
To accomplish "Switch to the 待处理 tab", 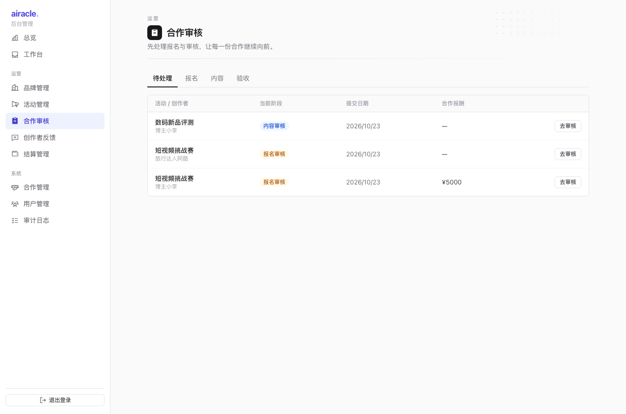I will 162,78.
